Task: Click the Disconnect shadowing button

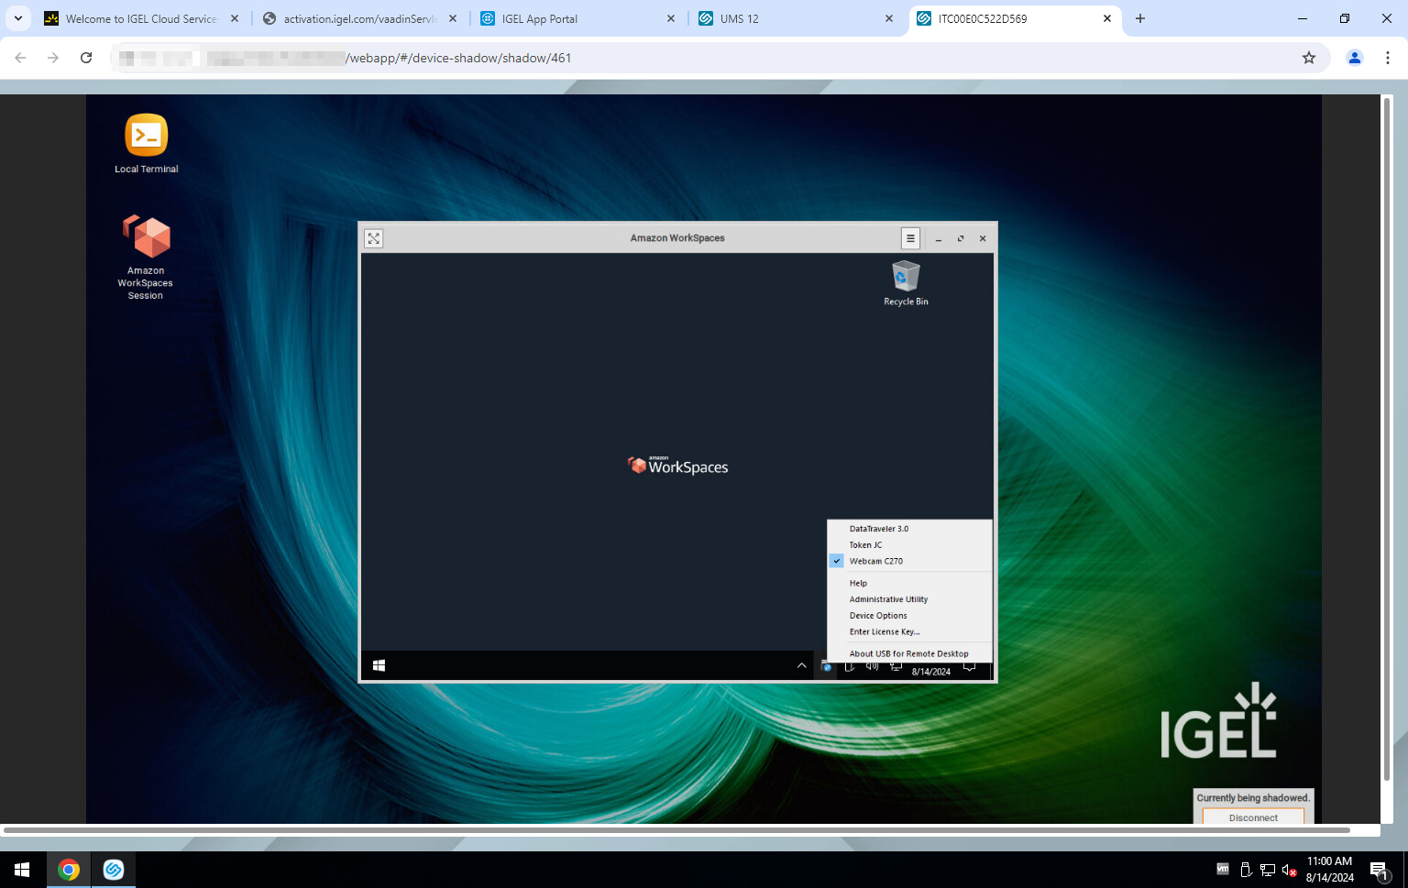Action: coord(1252,817)
